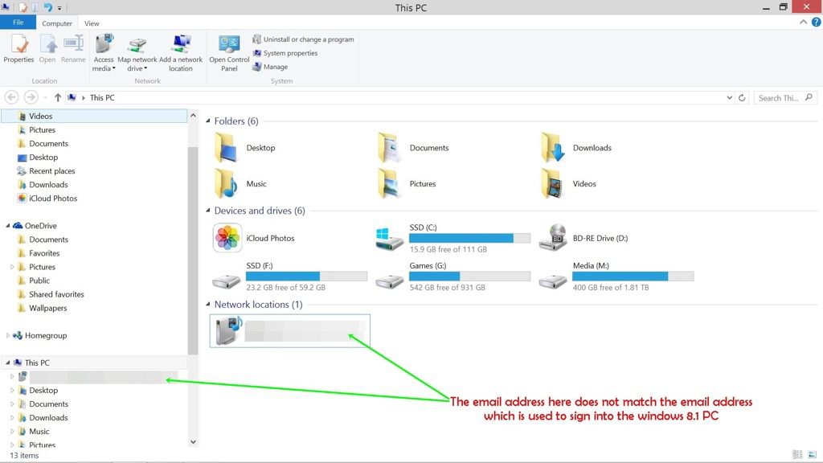
Task: Open iCloud Photos in navigation pane
Action: point(47,199)
